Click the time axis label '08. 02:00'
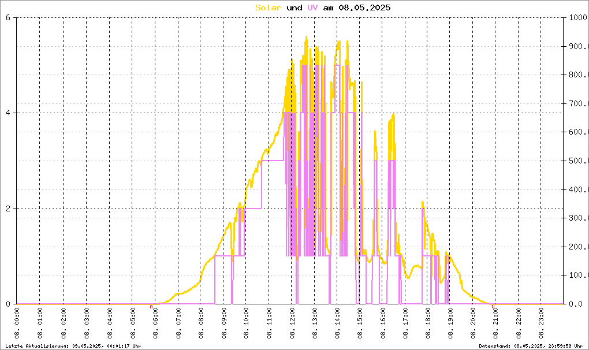 (x=63, y=323)
